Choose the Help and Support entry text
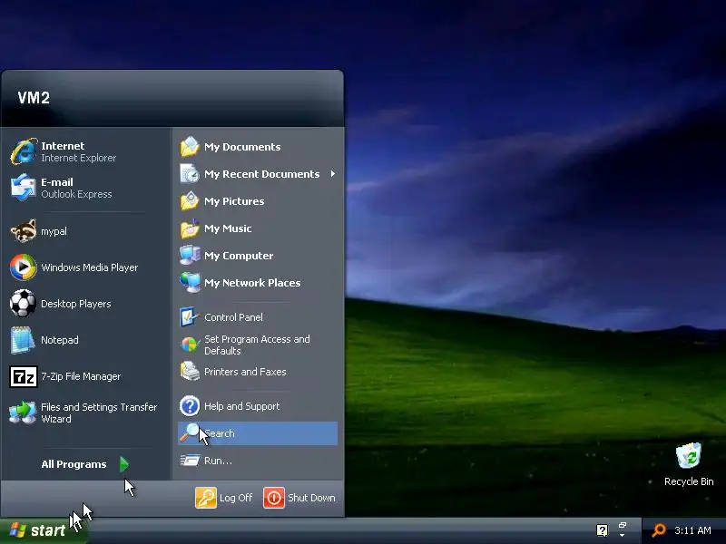Screen dimensions: 726x544 click(241, 406)
